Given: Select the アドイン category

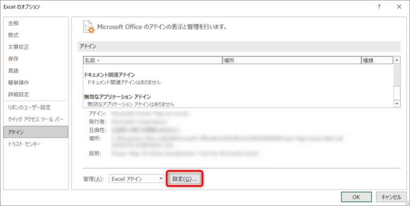Looking at the screenshot, I should 36,132.
